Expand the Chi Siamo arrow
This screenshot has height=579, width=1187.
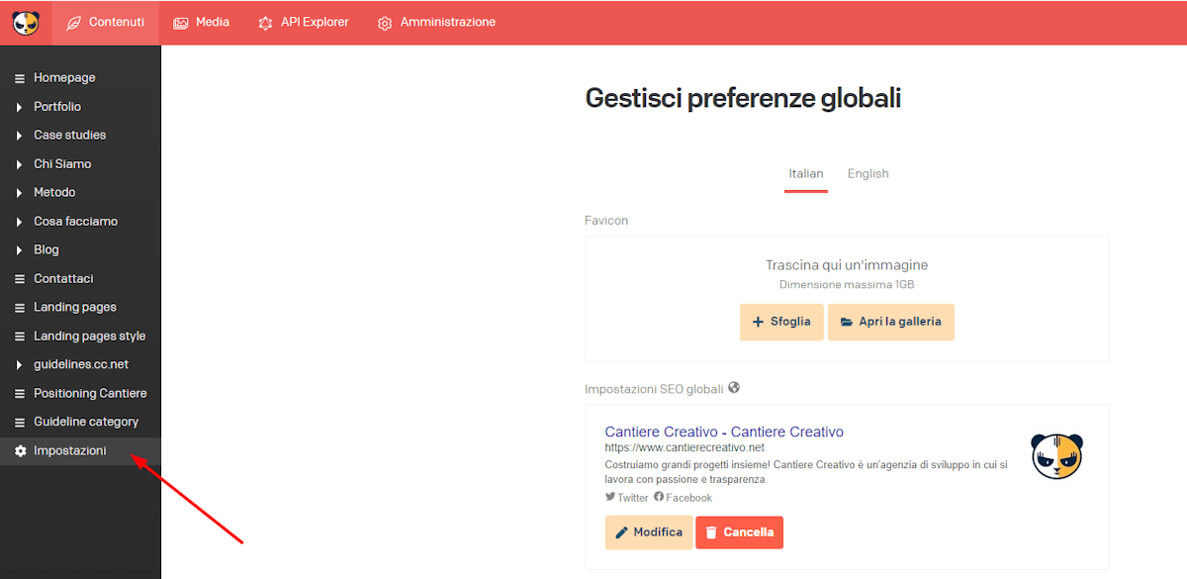pos(19,164)
